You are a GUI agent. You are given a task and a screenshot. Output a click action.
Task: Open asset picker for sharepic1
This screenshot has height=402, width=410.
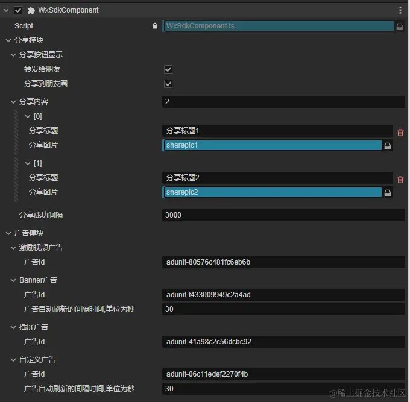pyautogui.click(x=388, y=146)
